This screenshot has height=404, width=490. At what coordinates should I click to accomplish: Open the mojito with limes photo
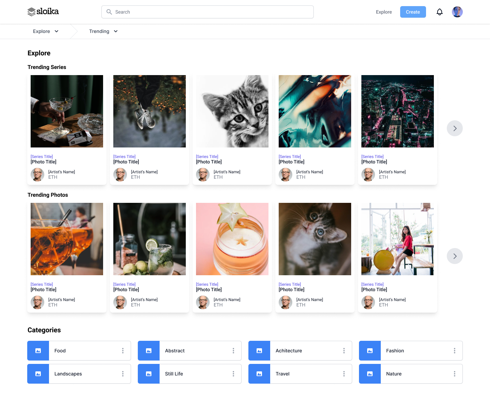(149, 239)
